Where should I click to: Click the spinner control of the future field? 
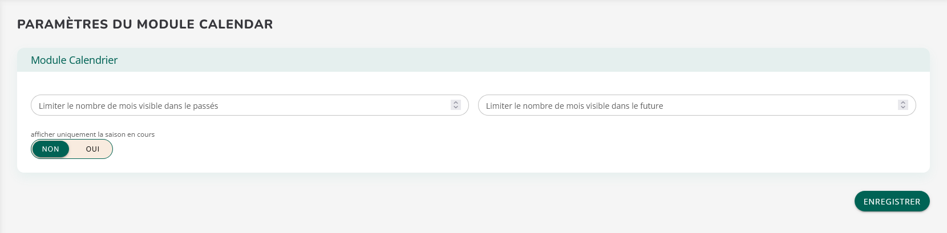pyautogui.click(x=903, y=105)
